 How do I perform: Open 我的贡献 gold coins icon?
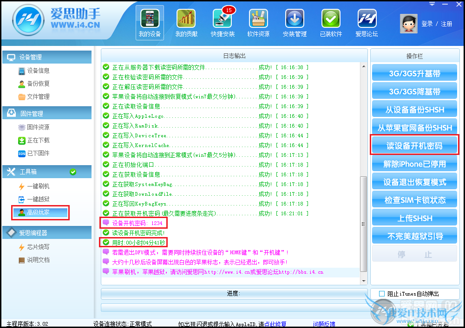pos(186,23)
